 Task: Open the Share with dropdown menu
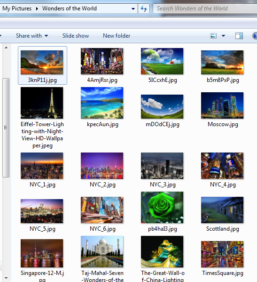32,36
